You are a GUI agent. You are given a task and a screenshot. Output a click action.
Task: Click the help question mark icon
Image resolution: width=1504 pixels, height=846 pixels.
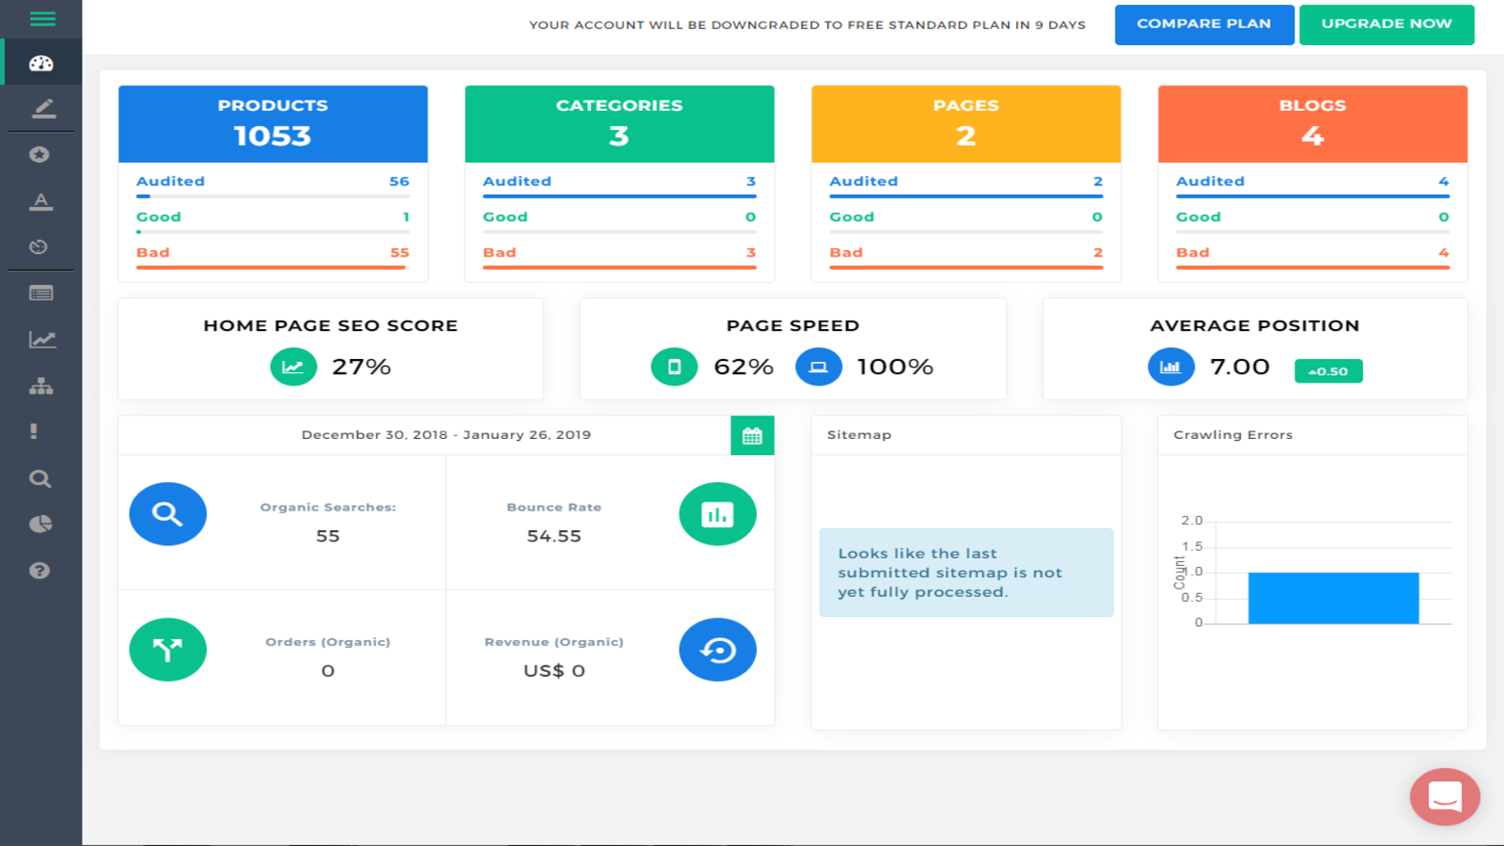pos(39,570)
